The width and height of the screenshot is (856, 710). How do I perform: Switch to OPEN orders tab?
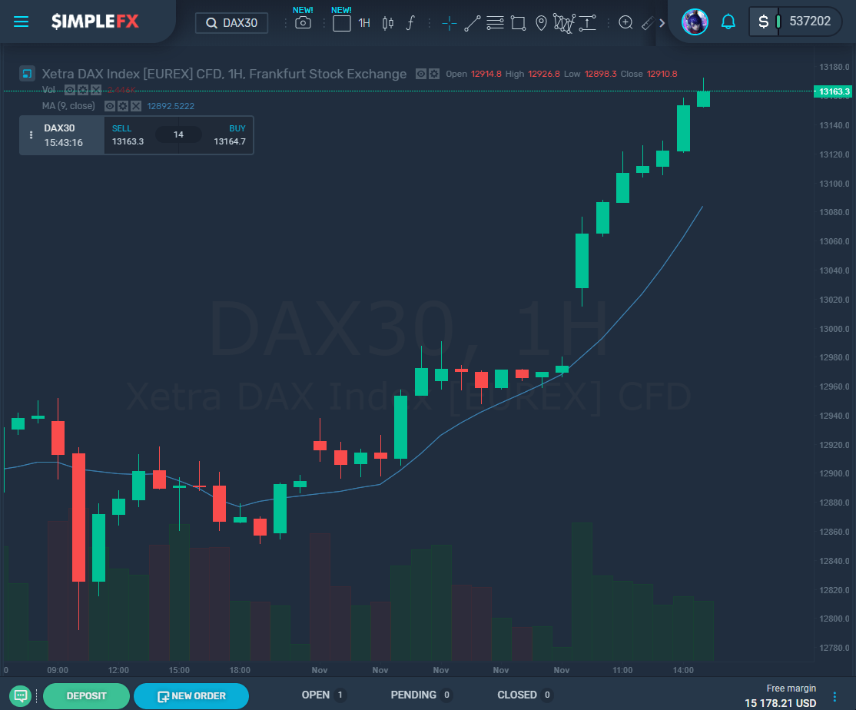point(323,695)
